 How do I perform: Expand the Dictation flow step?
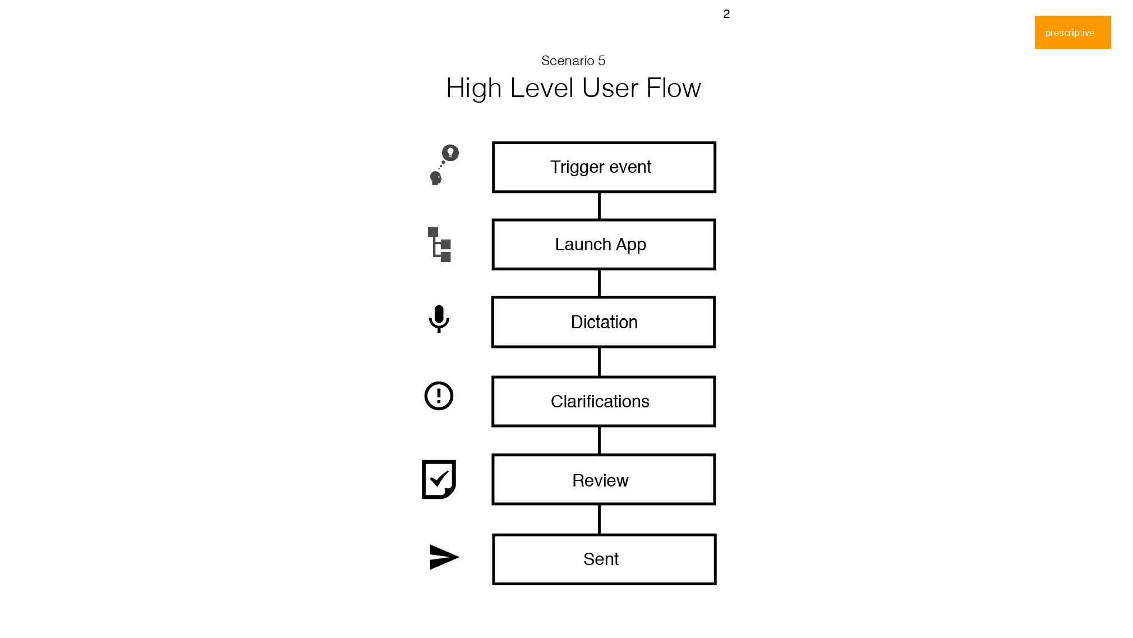point(603,322)
